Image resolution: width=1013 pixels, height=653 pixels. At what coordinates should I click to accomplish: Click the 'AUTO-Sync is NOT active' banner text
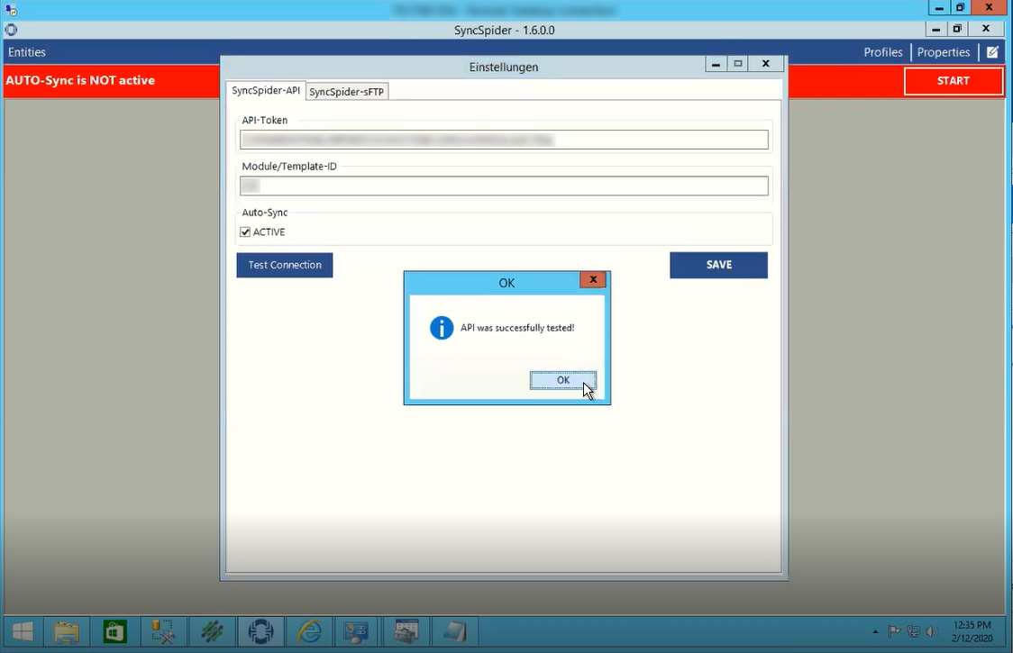[80, 81]
